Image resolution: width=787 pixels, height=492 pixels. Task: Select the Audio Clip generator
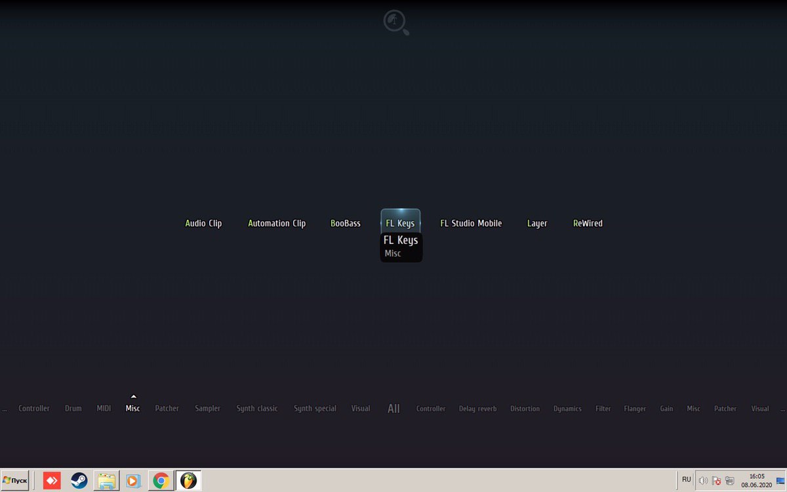pos(203,223)
